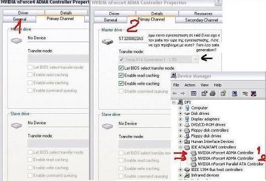Image resolution: width=266 pixels, height=181 pixels.
Task: Toggle Master Let BIOS select checkbox in left window
Action: [x=30, y=67]
